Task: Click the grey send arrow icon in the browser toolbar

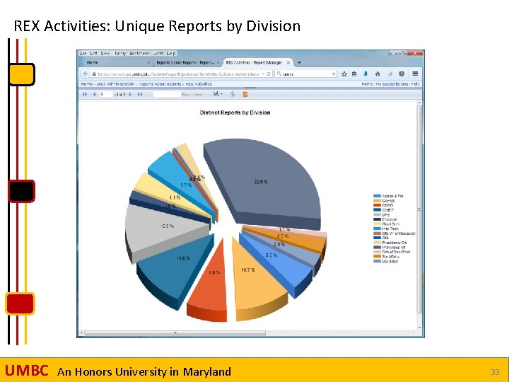Action: pos(390,74)
